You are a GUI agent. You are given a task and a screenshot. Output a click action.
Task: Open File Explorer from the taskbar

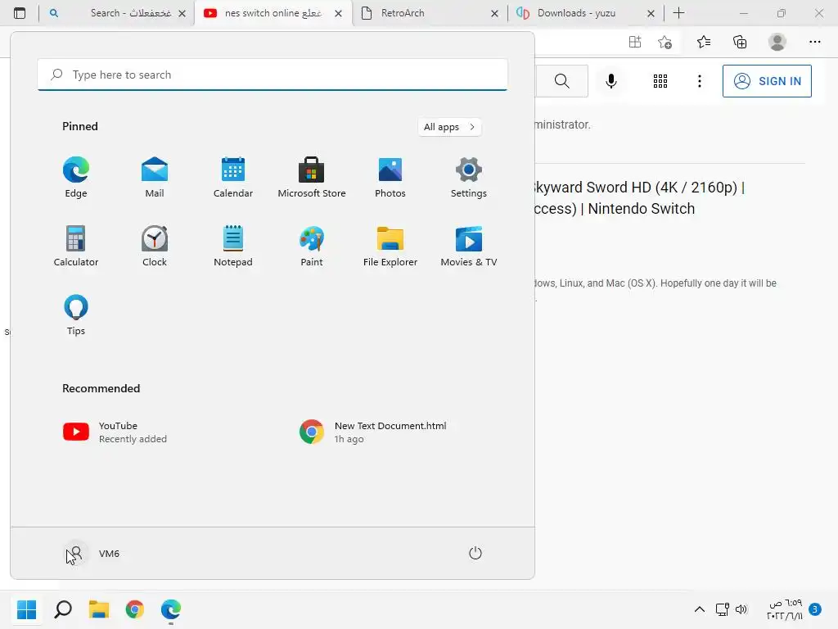coord(99,609)
